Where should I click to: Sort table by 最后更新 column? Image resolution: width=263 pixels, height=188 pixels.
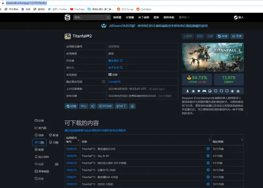click(218, 141)
